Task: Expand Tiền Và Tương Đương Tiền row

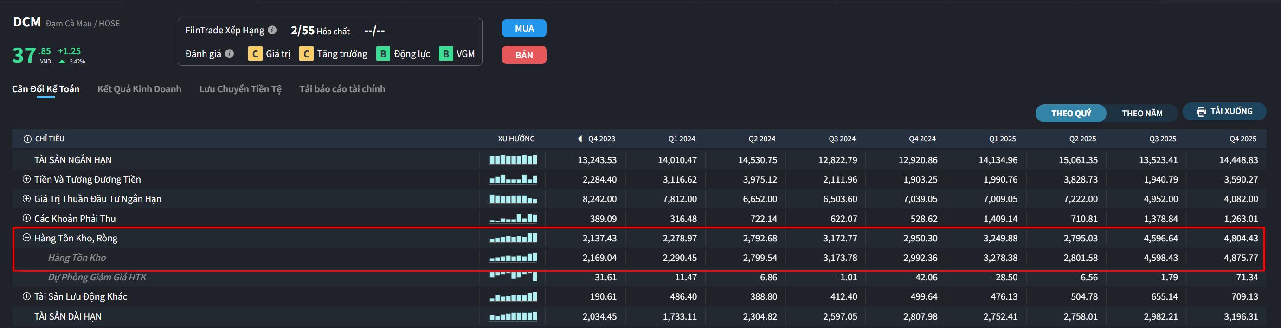Action: (x=27, y=179)
